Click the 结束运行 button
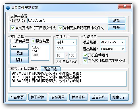The image size is (139, 110). coord(119,97)
